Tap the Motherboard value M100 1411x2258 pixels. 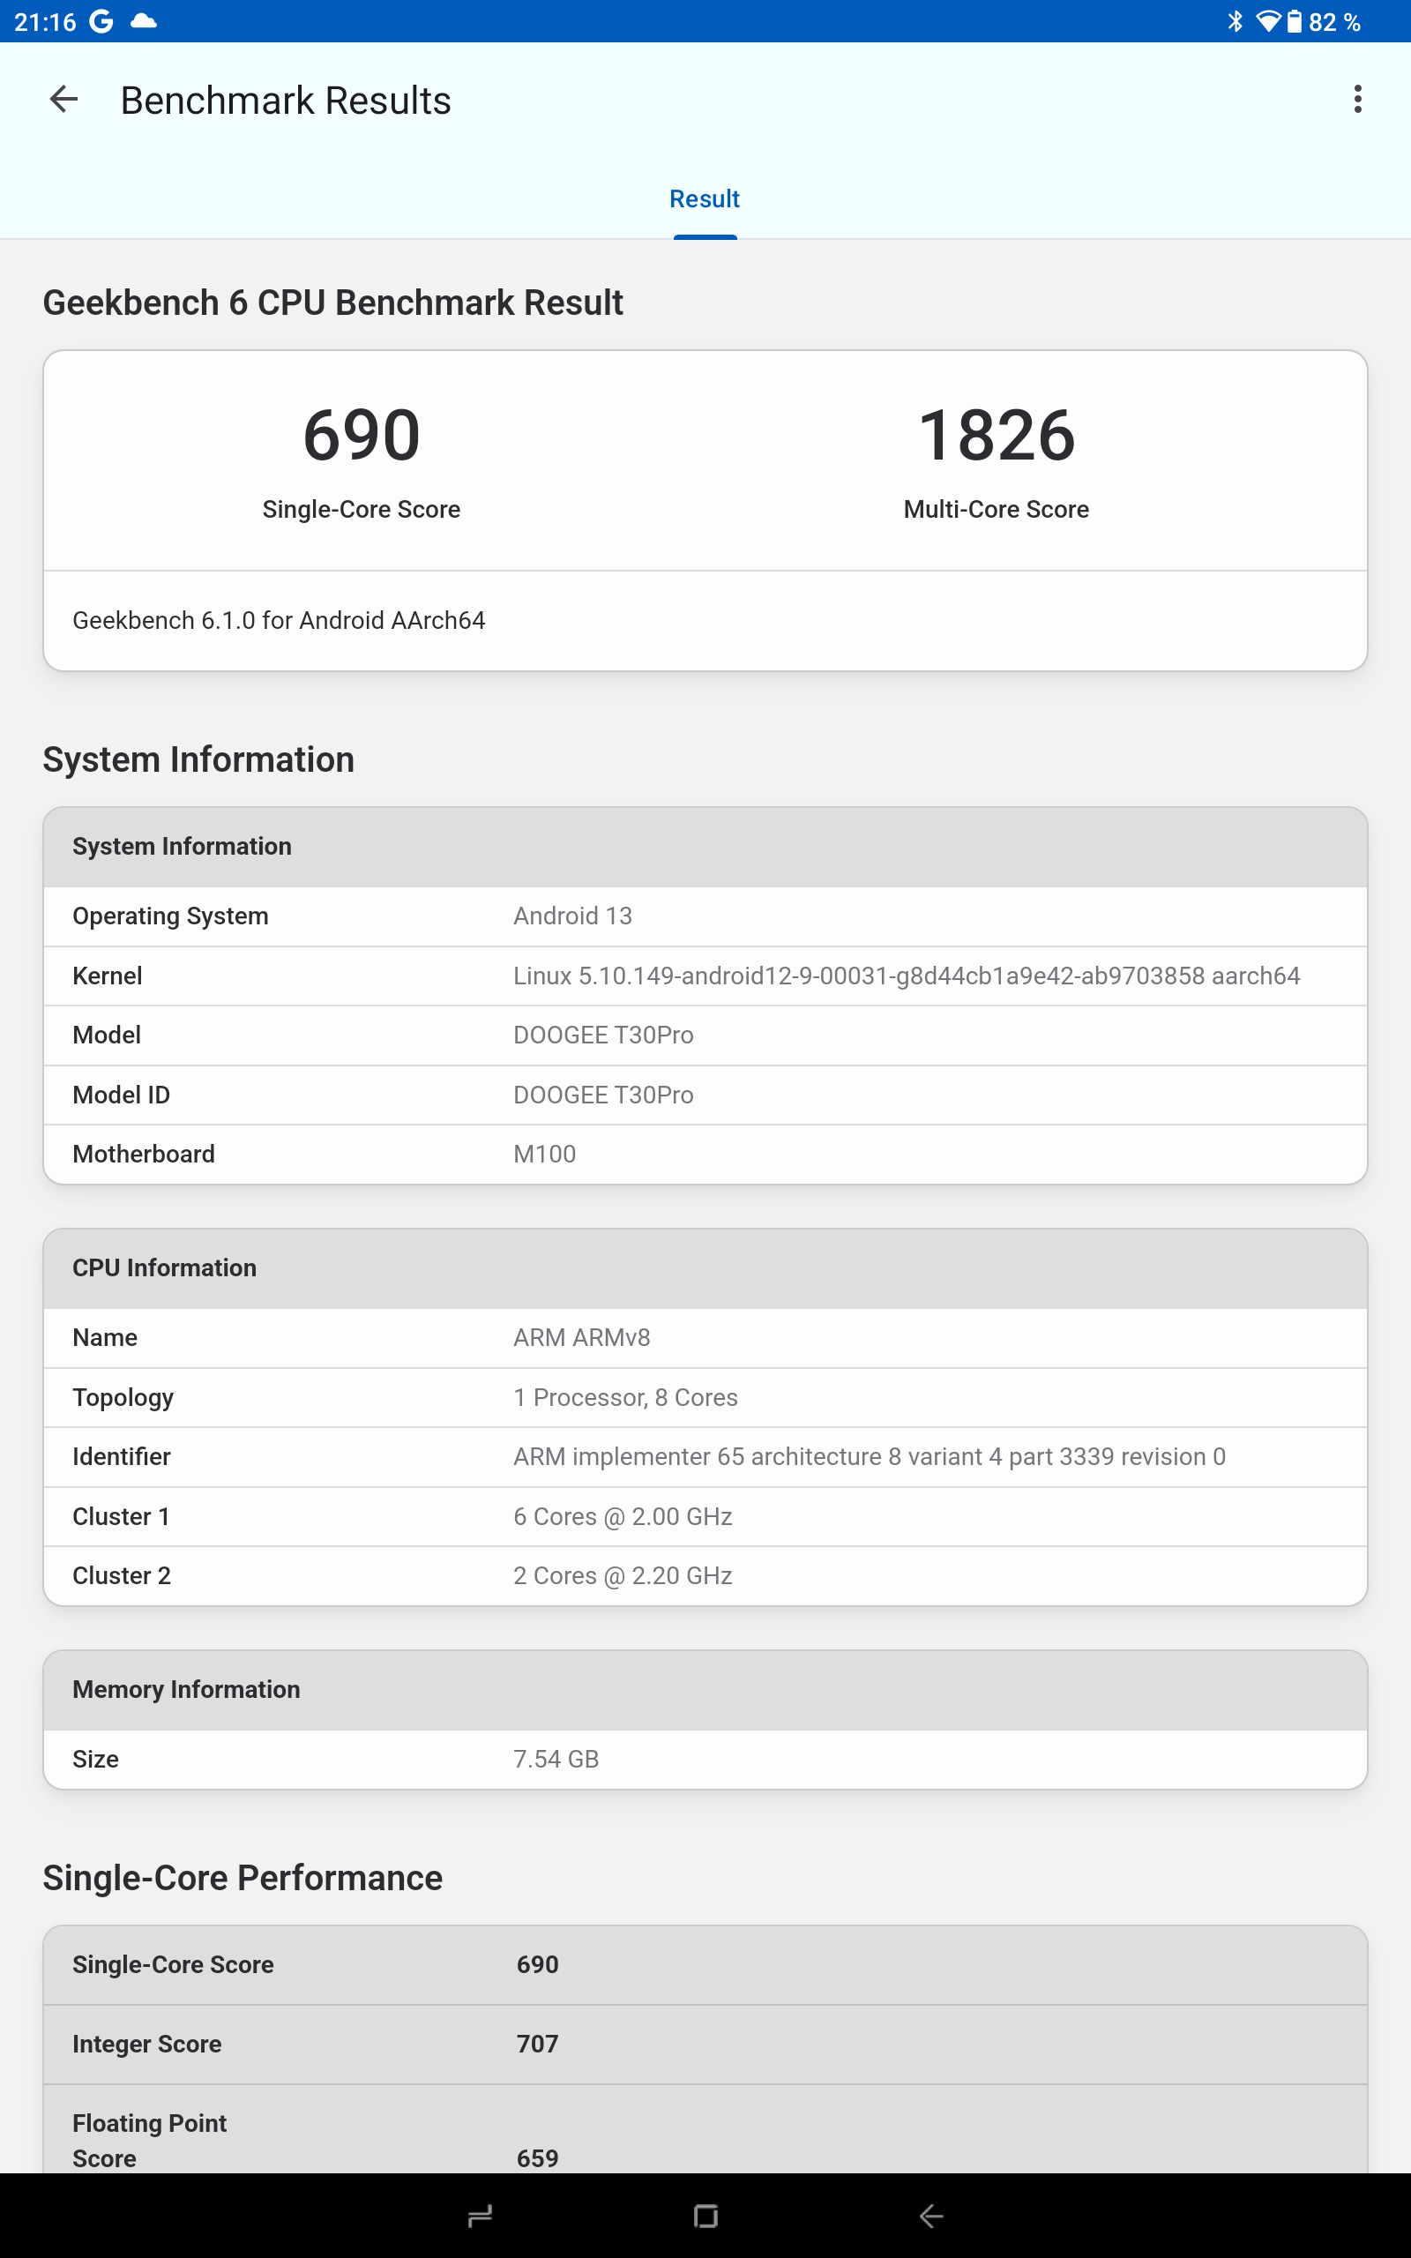(544, 1155)
